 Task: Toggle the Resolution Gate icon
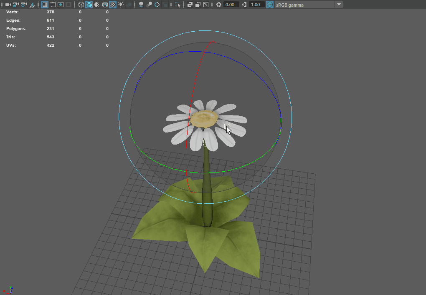click(60, 5)
